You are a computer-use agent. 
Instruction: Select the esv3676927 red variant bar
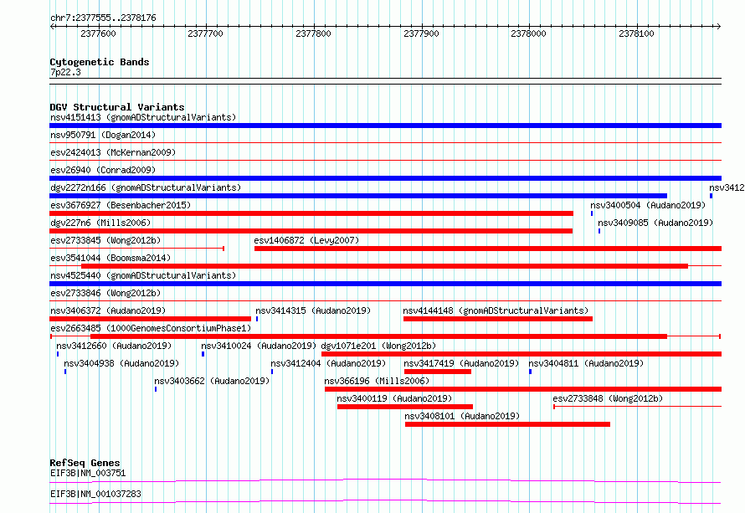(311, 213)
